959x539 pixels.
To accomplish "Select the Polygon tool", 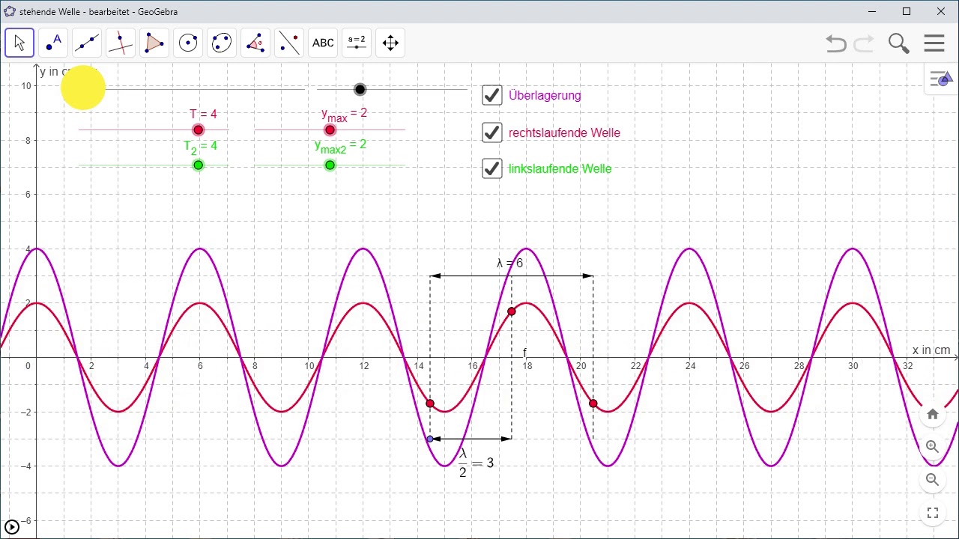I will 154,43.
